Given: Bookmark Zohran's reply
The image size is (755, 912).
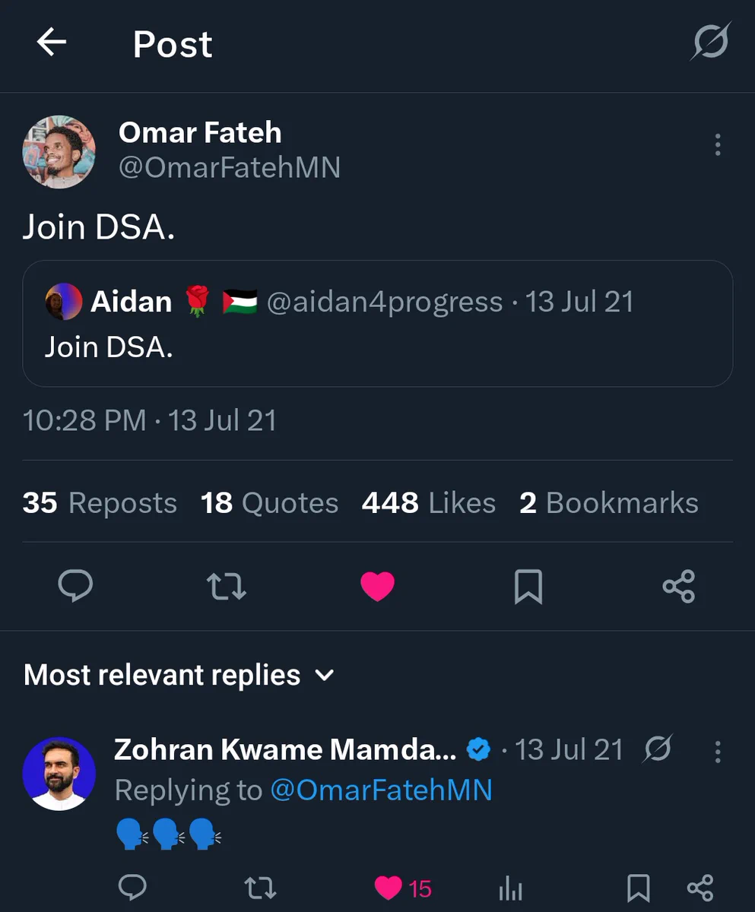Looking at the screenshot, I should point(638,887).
